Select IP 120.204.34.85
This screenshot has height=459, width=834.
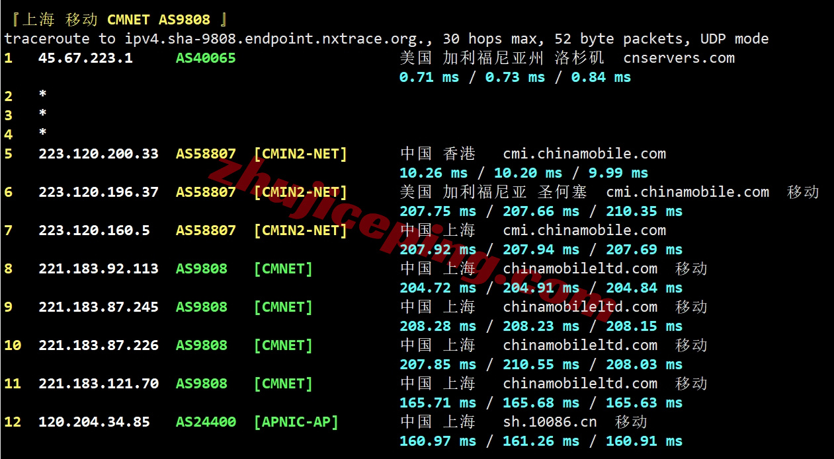(94, 422)
